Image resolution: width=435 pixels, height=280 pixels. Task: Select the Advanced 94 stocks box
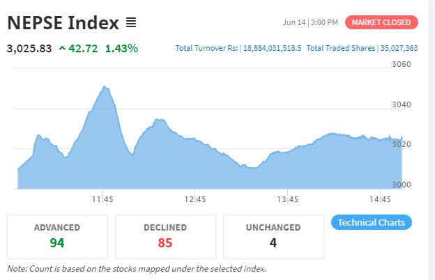(57, 236)
